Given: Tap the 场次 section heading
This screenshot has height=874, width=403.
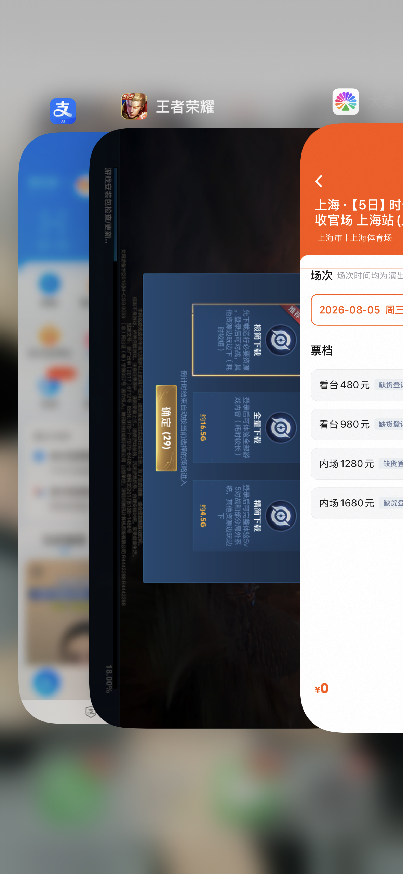Looking at the screenshot, I should [322, 275].
